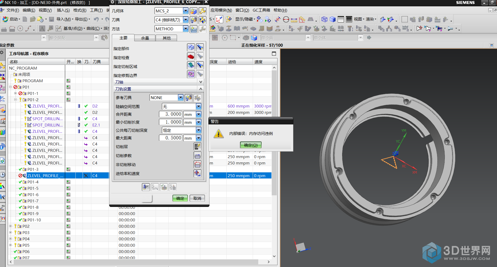Click the 启动 start button
The image size is (497, 267).
[11, 19]
